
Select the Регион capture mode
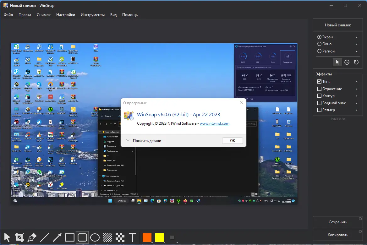click(326, 51)
